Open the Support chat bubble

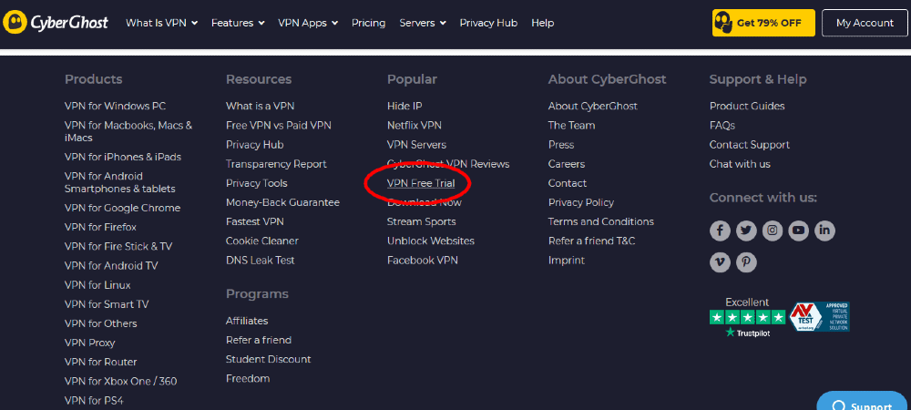[x=864, y=402]
